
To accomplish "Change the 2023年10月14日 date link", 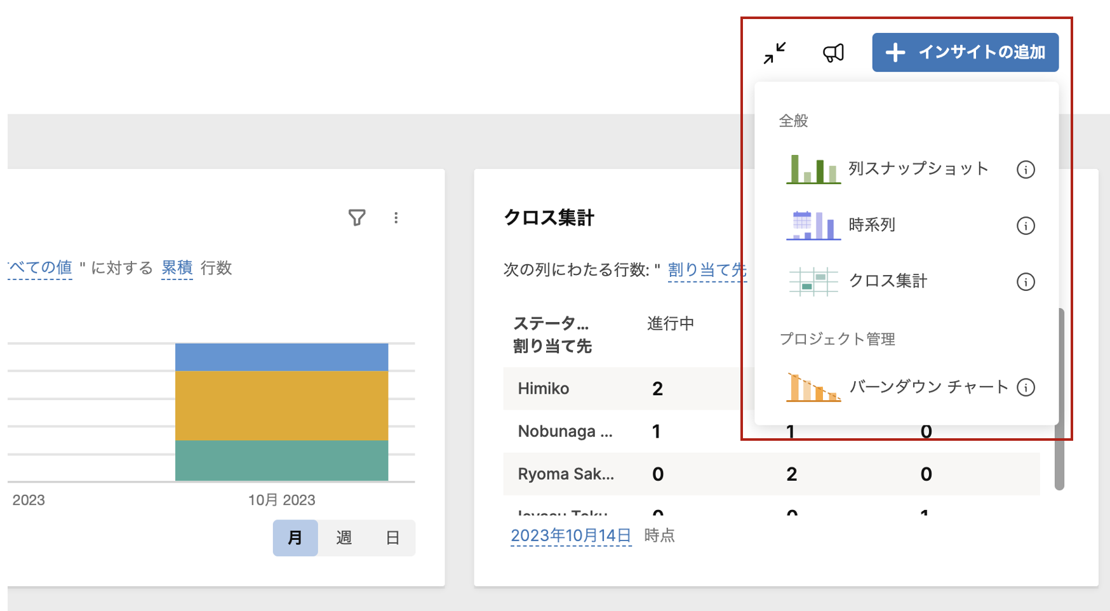I will pos(571,535).
